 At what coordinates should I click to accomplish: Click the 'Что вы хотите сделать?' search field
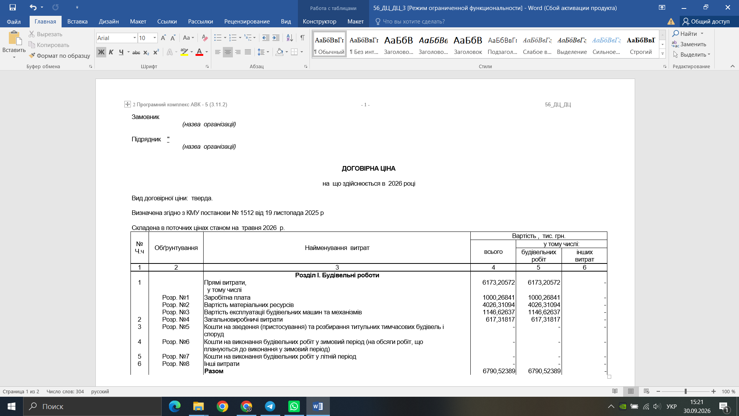point(414,22)
